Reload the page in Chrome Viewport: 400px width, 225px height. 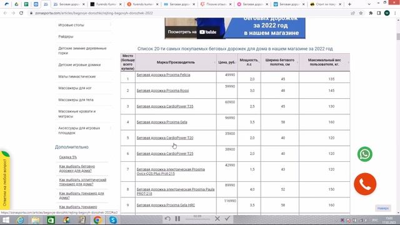click(21, 13)
